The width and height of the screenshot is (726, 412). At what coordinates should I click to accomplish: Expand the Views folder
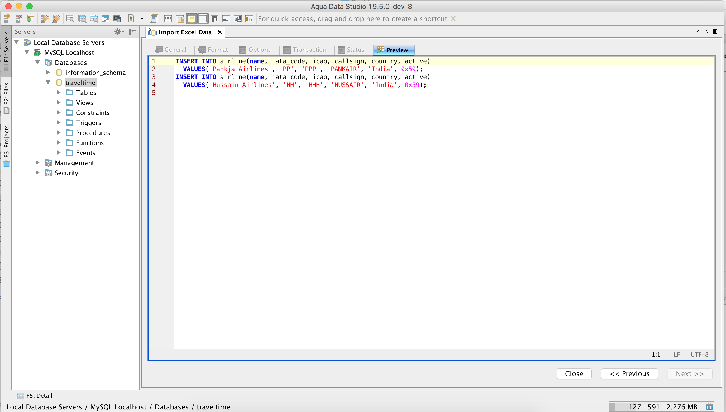click(x=59, y=102)
